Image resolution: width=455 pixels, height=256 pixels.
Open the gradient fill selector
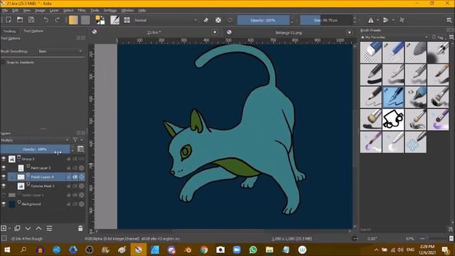tap(73, 20)
